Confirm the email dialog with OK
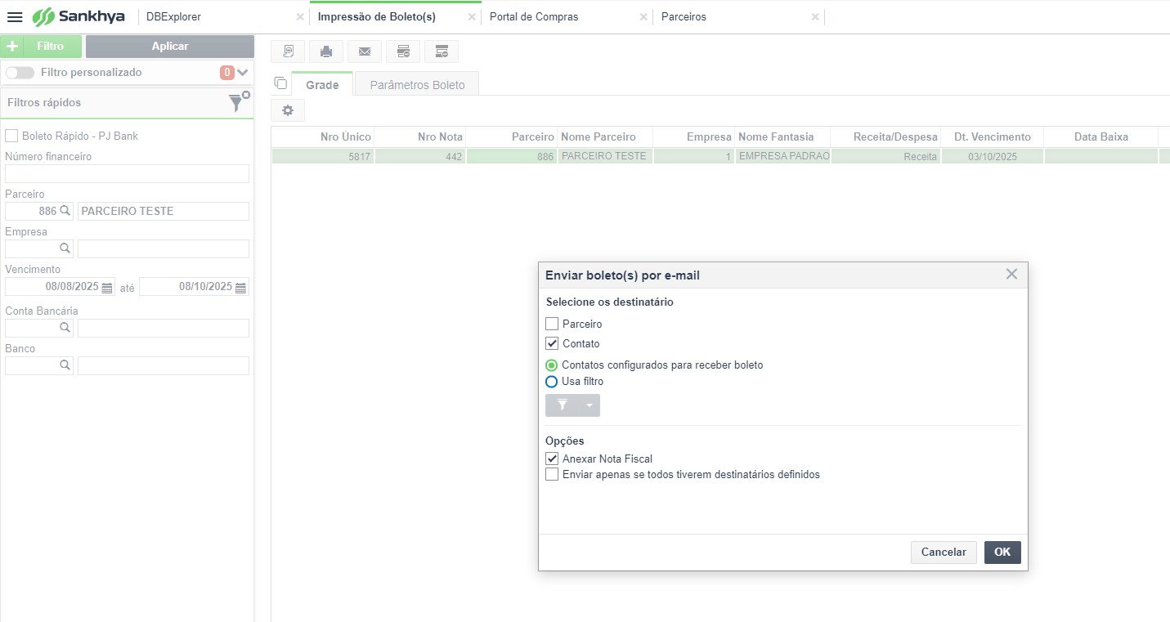This screenshot has height=622, width=1170. pos(1002,553)
